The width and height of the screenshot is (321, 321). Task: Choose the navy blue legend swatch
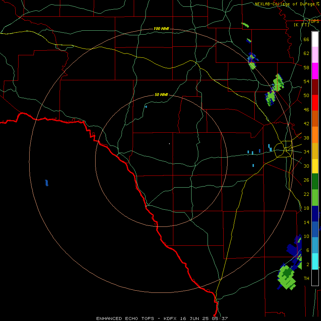(x=315, y=214)
